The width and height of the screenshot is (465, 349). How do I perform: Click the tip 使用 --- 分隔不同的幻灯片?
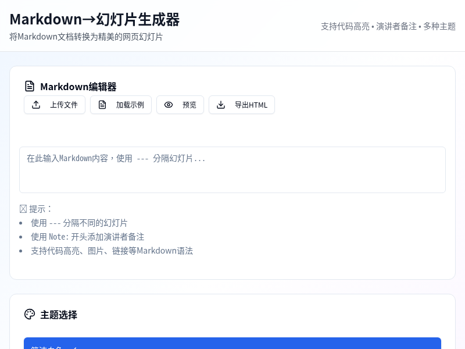[79, 223]
